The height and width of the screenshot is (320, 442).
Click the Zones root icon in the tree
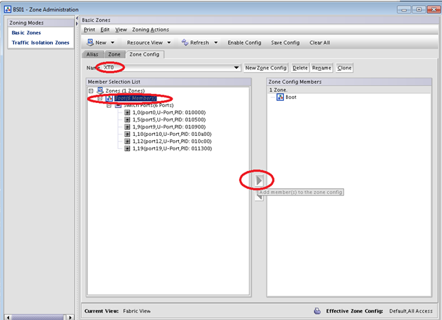click(100, 90)
